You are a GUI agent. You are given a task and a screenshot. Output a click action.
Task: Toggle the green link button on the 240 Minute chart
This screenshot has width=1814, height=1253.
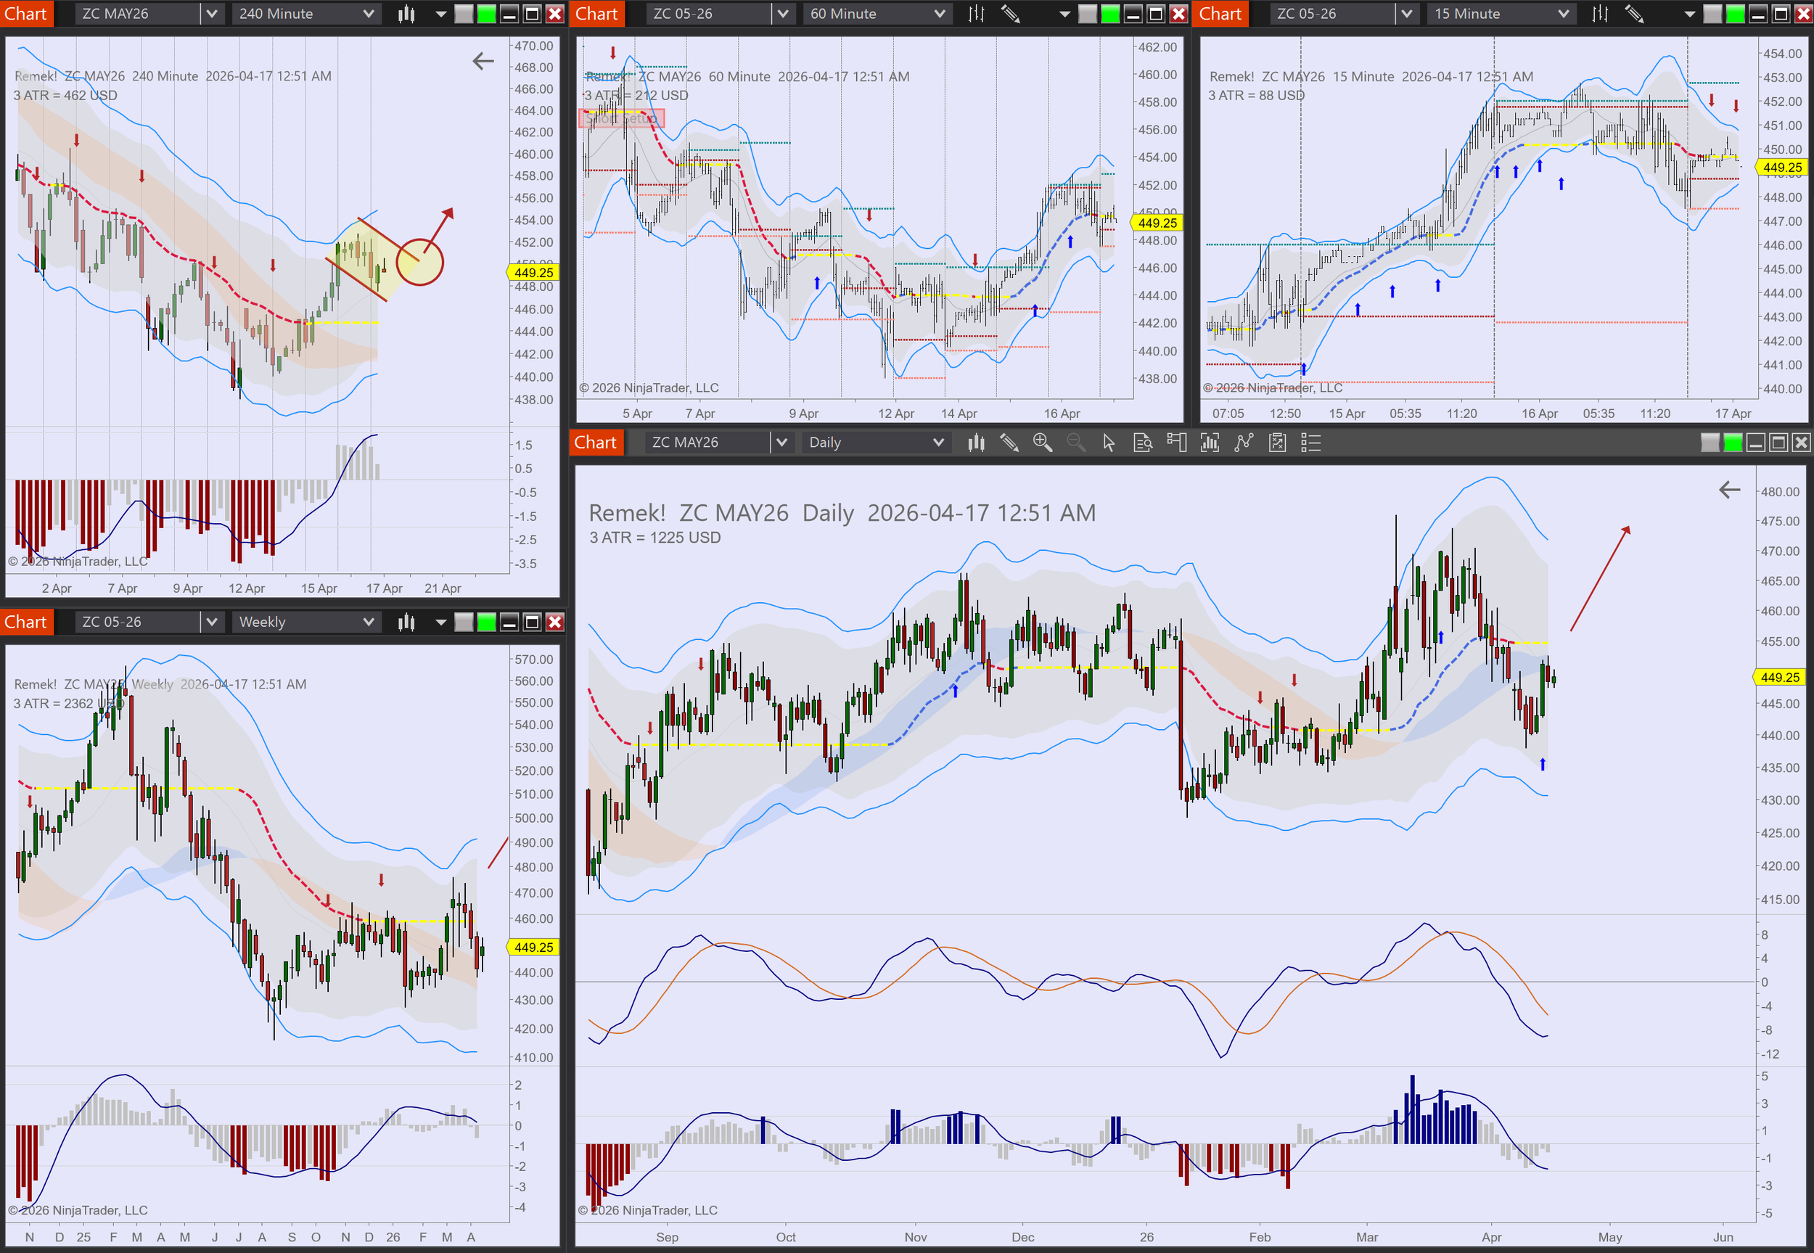coord(487,13)
